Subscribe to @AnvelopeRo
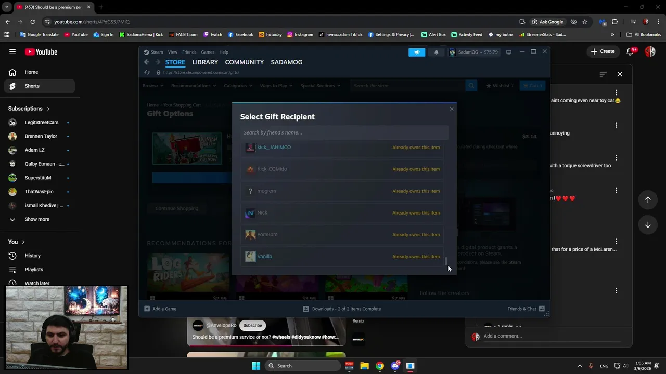666x374 pixels. tap(252, 325)
